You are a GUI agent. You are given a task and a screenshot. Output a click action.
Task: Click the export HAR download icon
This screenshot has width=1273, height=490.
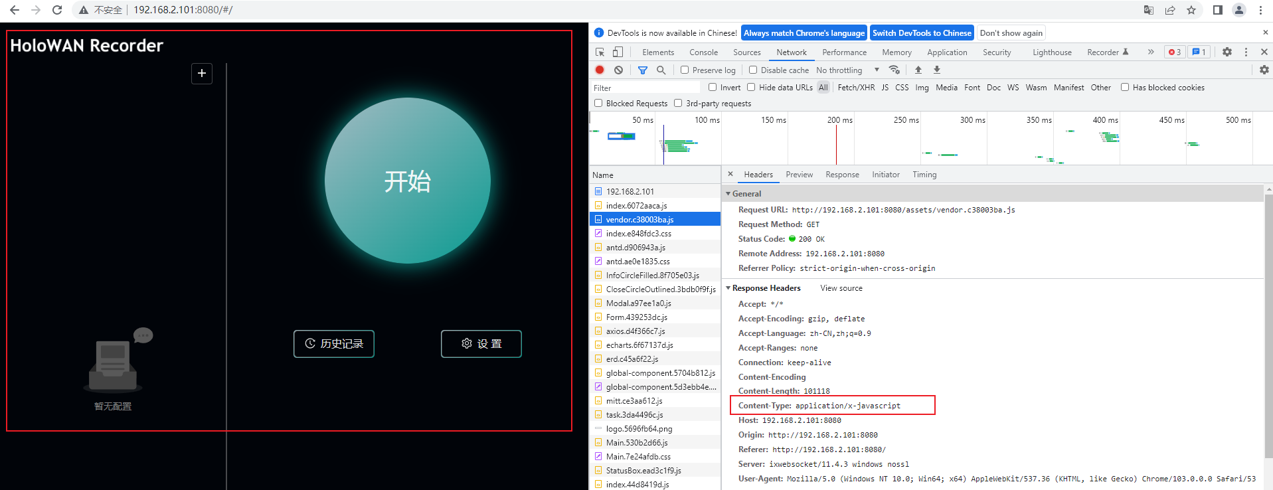pyautogui.click(x=937, y=70)
